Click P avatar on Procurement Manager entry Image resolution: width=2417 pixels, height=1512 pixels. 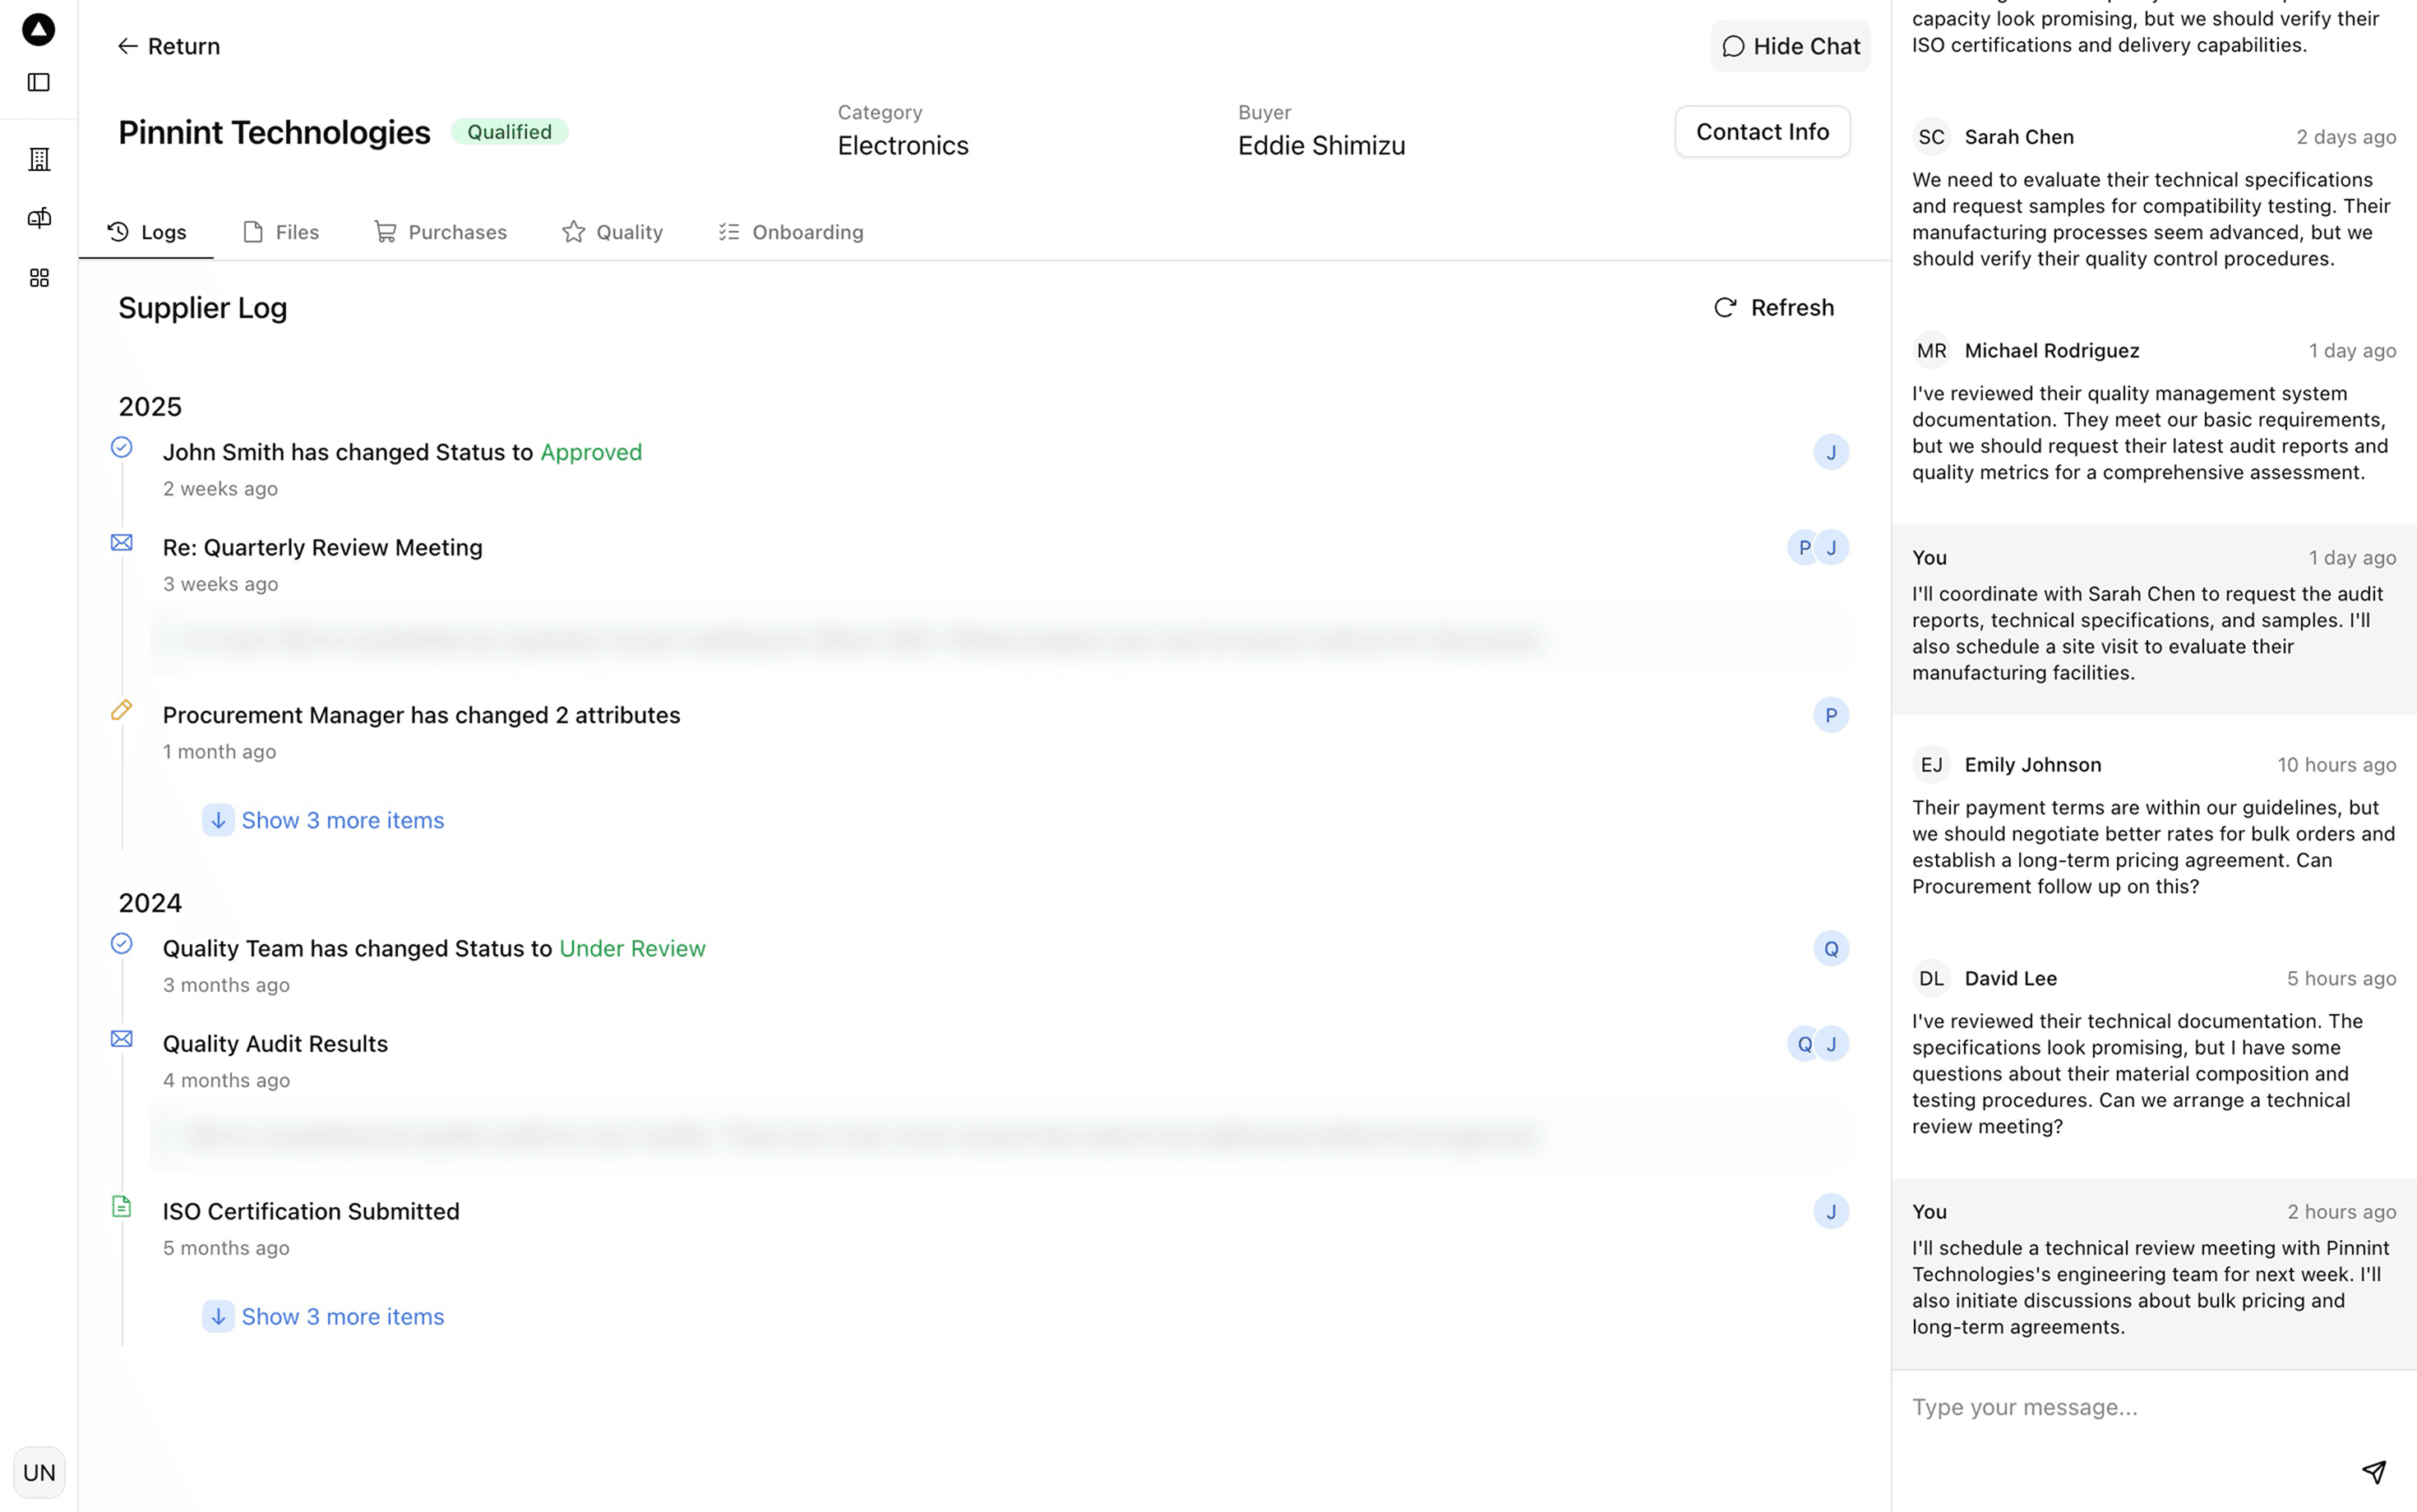click(1831, 715)
